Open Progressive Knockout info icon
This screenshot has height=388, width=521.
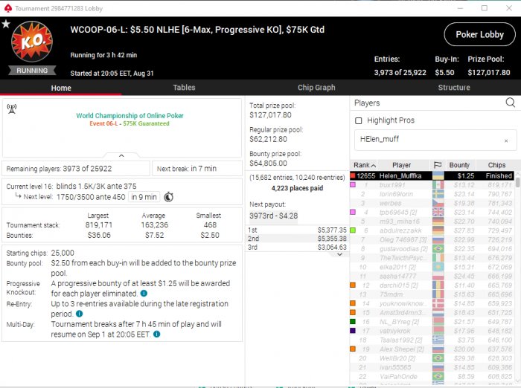click(144, 294)
